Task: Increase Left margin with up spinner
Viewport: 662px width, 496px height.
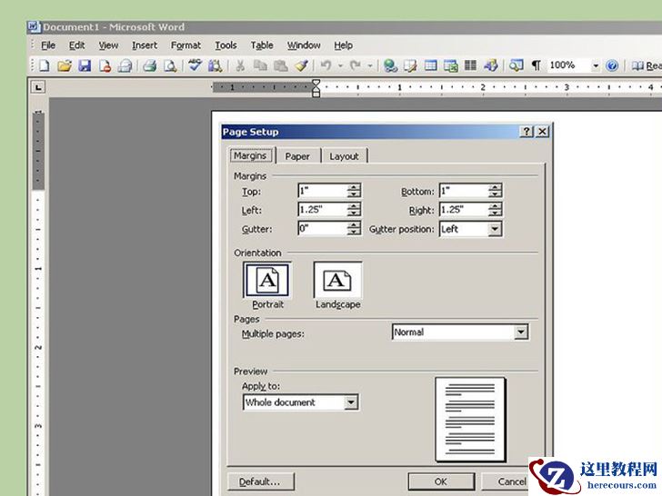Action: 354,205
